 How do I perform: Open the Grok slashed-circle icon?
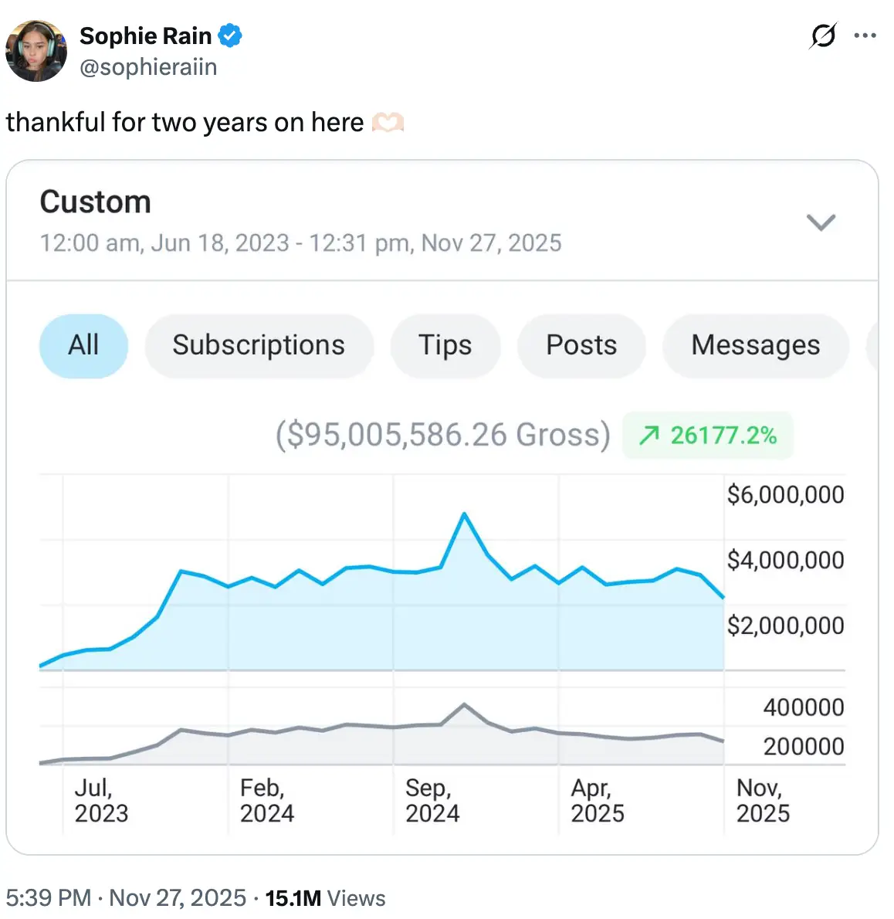click(824, 36)
